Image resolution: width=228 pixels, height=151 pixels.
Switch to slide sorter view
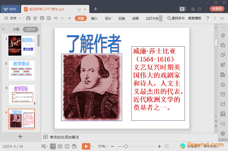60,146
